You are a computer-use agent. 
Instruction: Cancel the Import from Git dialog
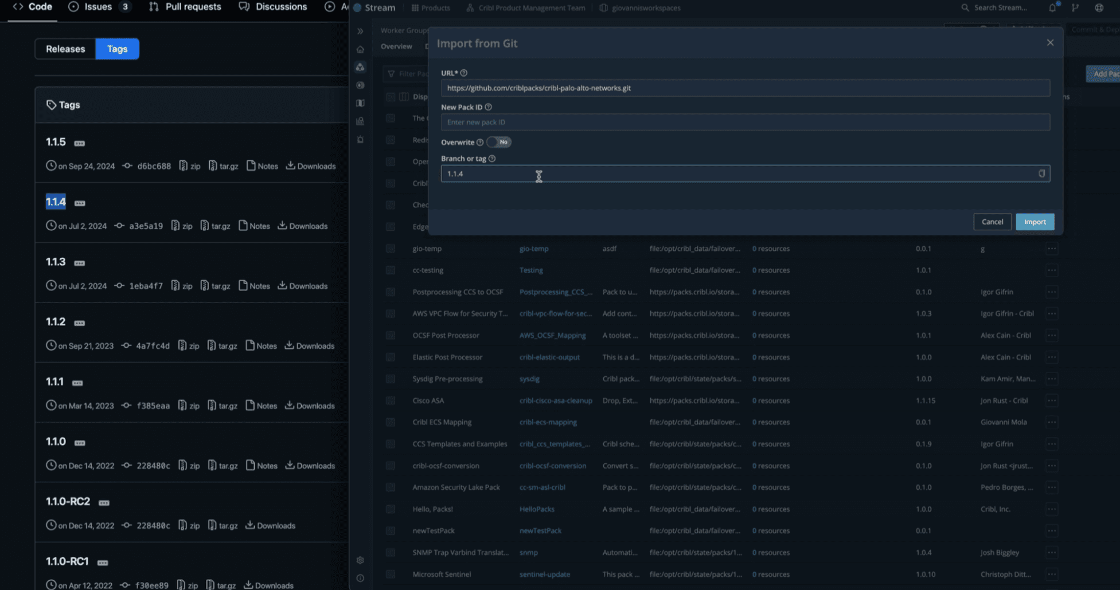click(x=992, y=222)
